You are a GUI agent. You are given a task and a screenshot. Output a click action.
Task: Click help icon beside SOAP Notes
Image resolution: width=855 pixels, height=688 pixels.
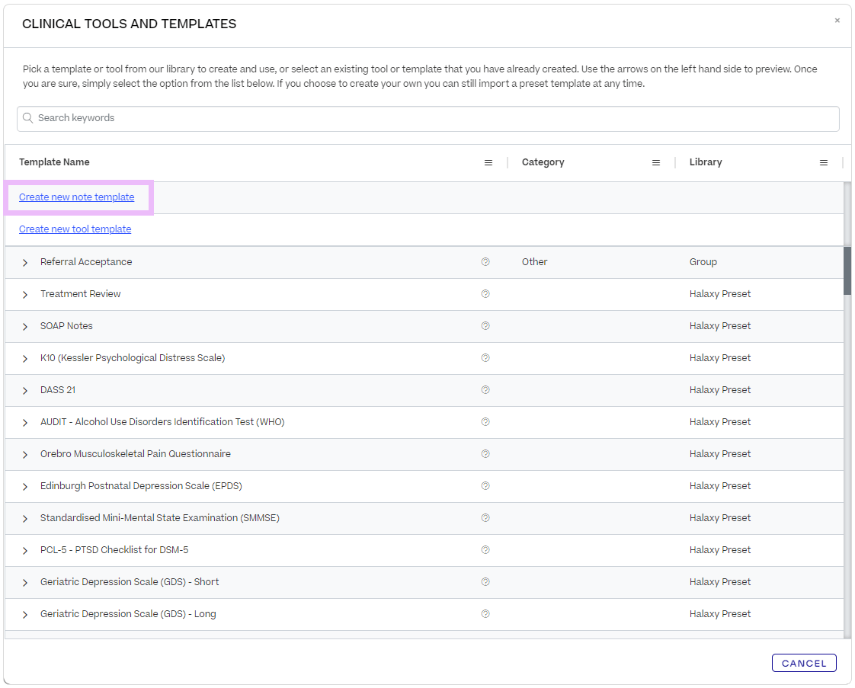pyautogui.click(x=485, y=326)
